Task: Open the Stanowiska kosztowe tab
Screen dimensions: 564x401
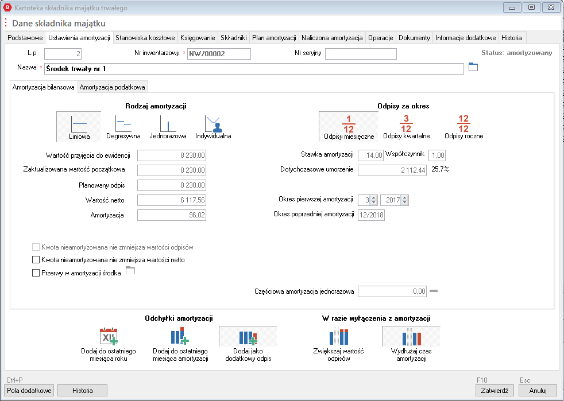Action: [x=145, y=38]
